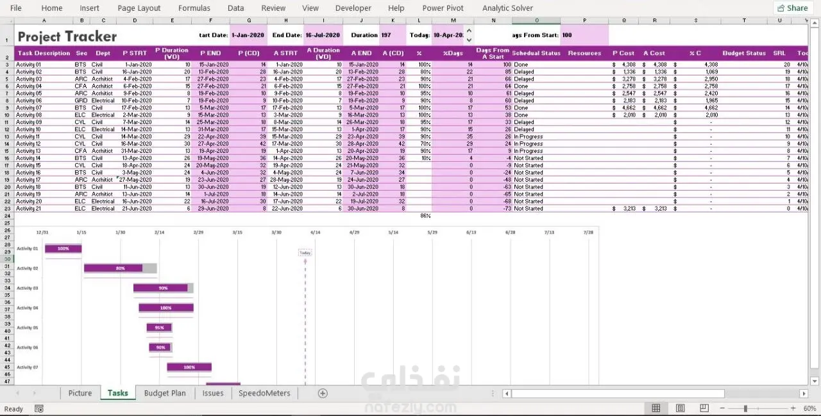The width and height of the screenshot is (821, 416).
Task: Click Activity 11 In Progress status cell
Action: point(537,136)
